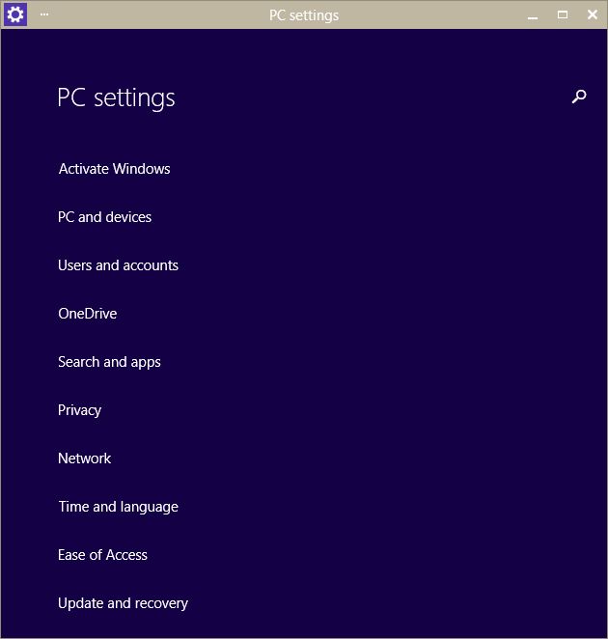This screenshot has width=608, height=639.
Task: Maximize the PC settings window
Action: pos(563,15)
